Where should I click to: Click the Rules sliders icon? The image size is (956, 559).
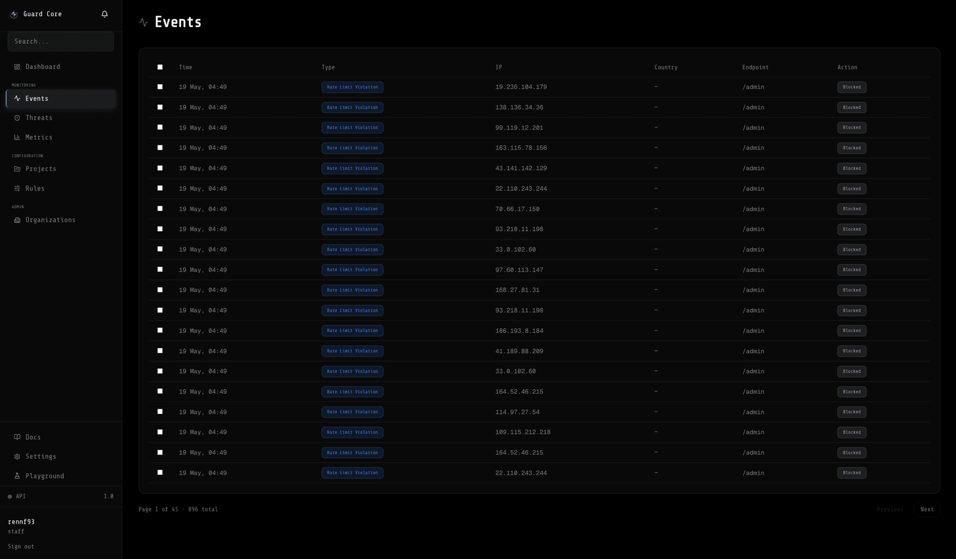(x=17, y=189)
